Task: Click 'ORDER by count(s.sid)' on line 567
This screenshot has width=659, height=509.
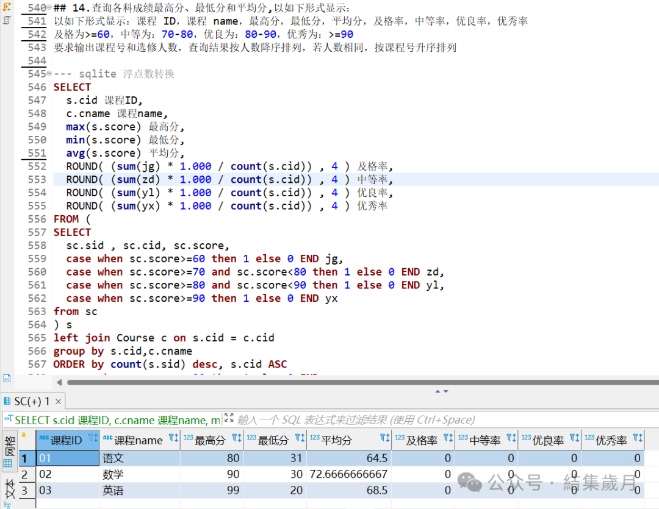Action: tap(120, 365)
